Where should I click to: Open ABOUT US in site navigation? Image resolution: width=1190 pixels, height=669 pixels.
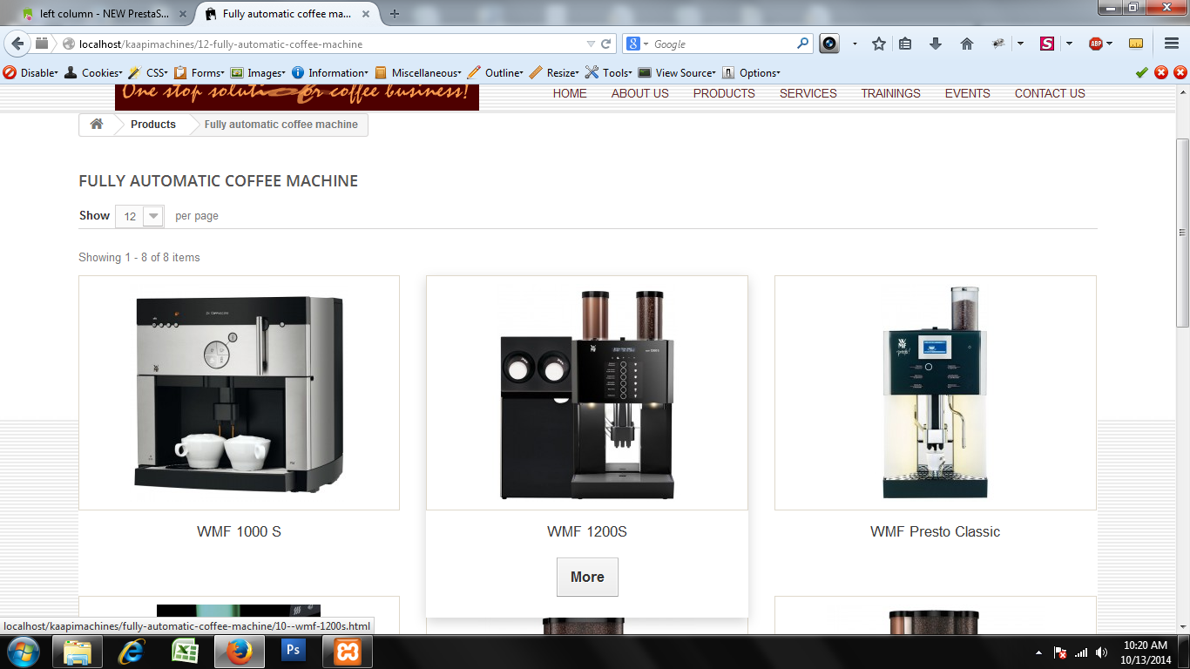click(x=640, y=93)
